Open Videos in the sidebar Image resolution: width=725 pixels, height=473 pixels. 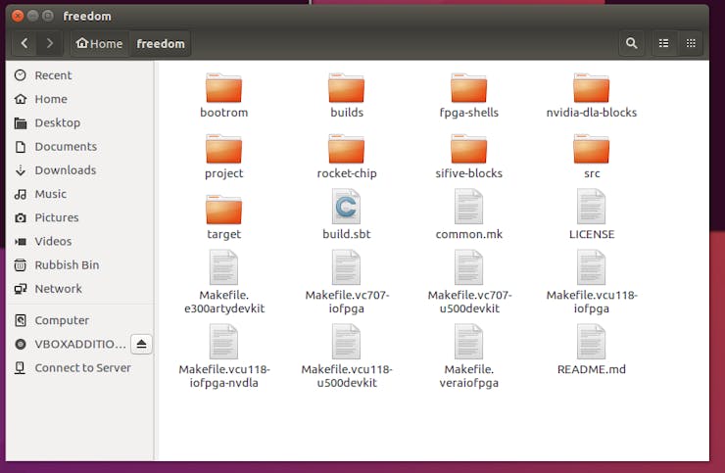click(x=79, y=241)
